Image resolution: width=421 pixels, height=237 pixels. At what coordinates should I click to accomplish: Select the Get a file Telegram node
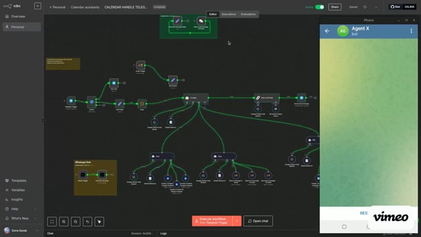[114, 83]
